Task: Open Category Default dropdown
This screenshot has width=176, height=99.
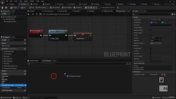Action: 155,38
